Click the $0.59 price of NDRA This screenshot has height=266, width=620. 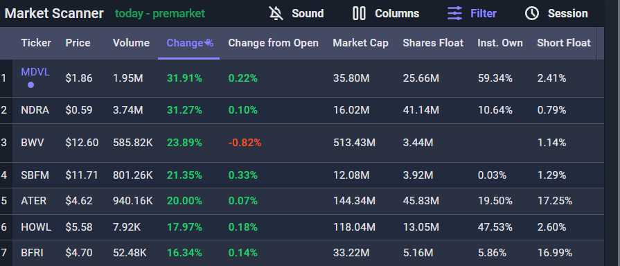click(79, 110)
